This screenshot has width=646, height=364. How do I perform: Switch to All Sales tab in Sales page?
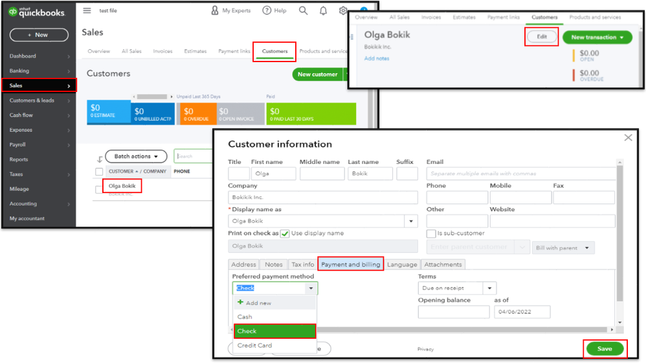coord(131,51)
